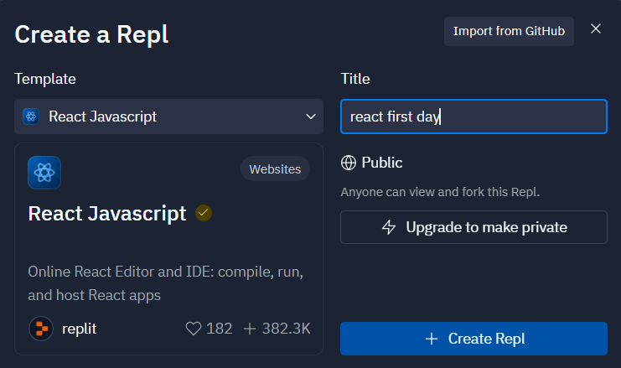
Task: Click Import from GitHub button
Action: coord(509,31)
